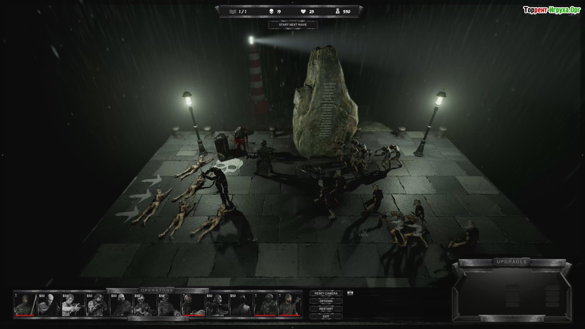Viewport: 585px width, 329px height.
Task: Click Restart in the game menu
Action: pos(326,309)
